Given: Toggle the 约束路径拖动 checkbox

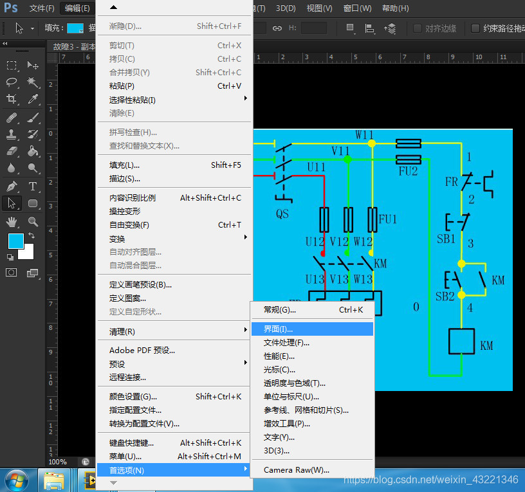Looking at the screenshot, I should (x=475, y=28).
